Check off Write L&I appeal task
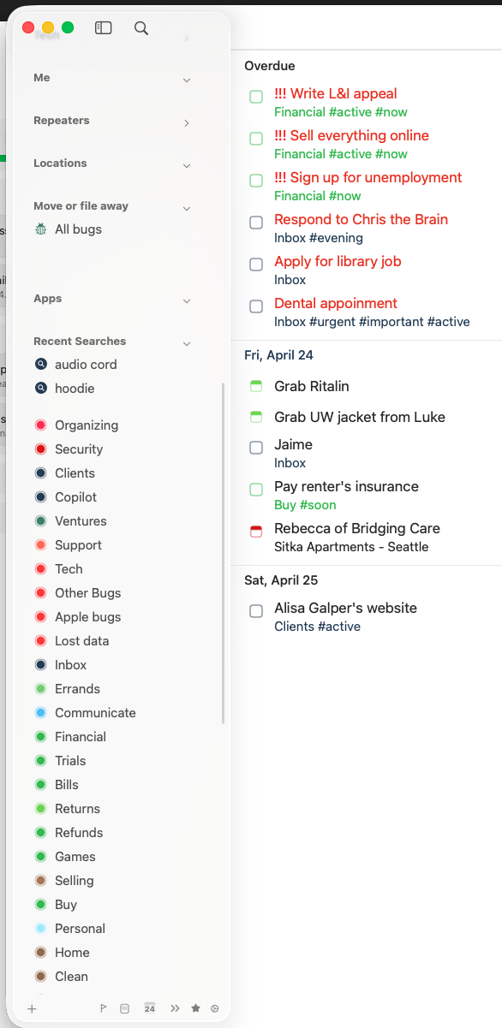Image resolution: width=502 pixels, height=1028 pixels. [x=256, y=97]
